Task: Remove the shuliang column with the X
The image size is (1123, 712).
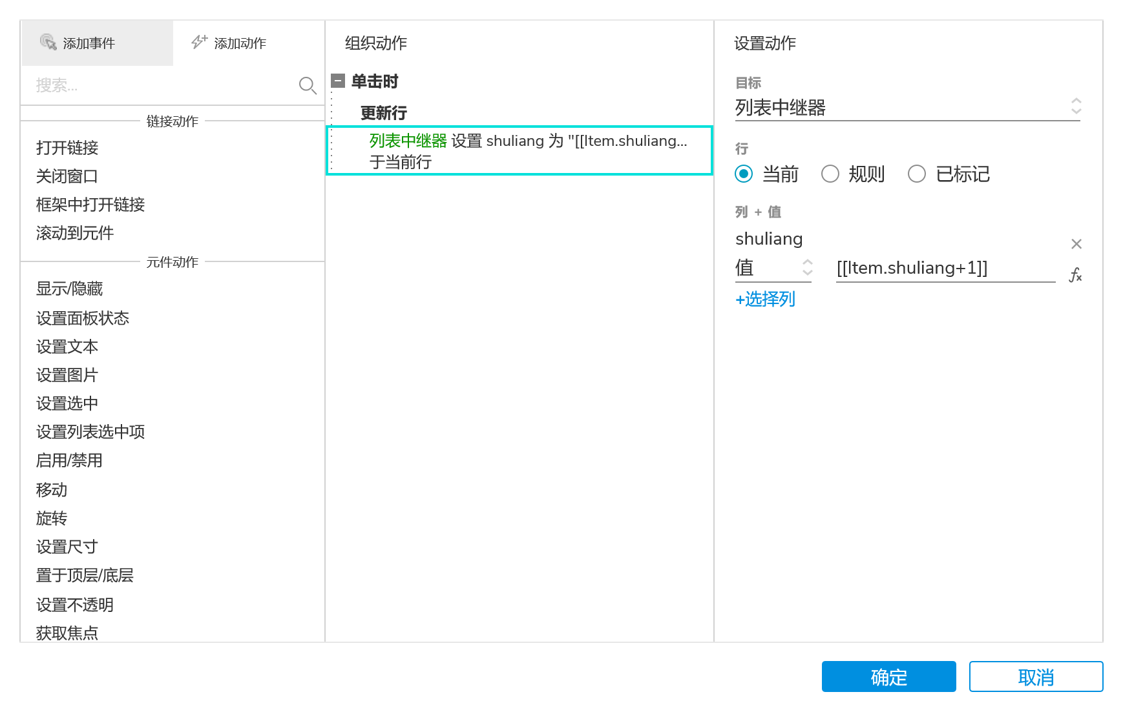Action: [1076, 244]
